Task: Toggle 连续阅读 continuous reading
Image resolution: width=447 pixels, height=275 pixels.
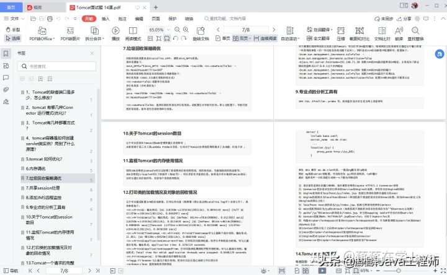Action: coord(265,38)
